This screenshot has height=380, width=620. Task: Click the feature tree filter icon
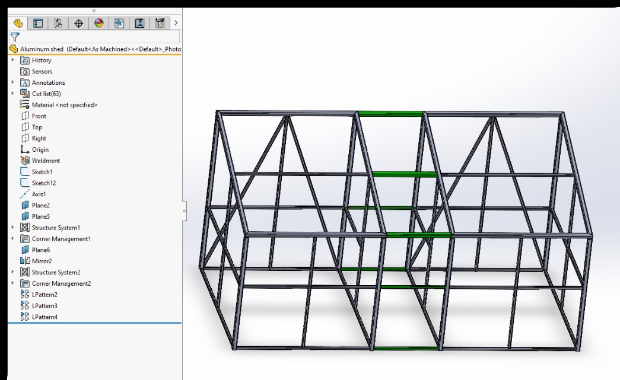tap(15, 37)
